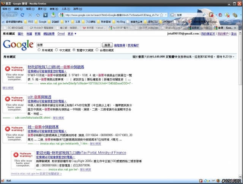The height and width of the screenshot is (184, 243).
Task: Click the 搜尋 search button
Action: click(107, 45)
